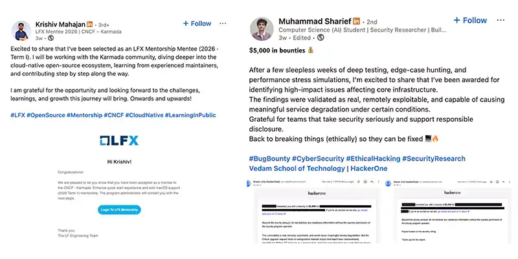The image size is (518, 259).
Task: Click Muhammad Sharief's profile avatar
Action: tap(262, 29)
